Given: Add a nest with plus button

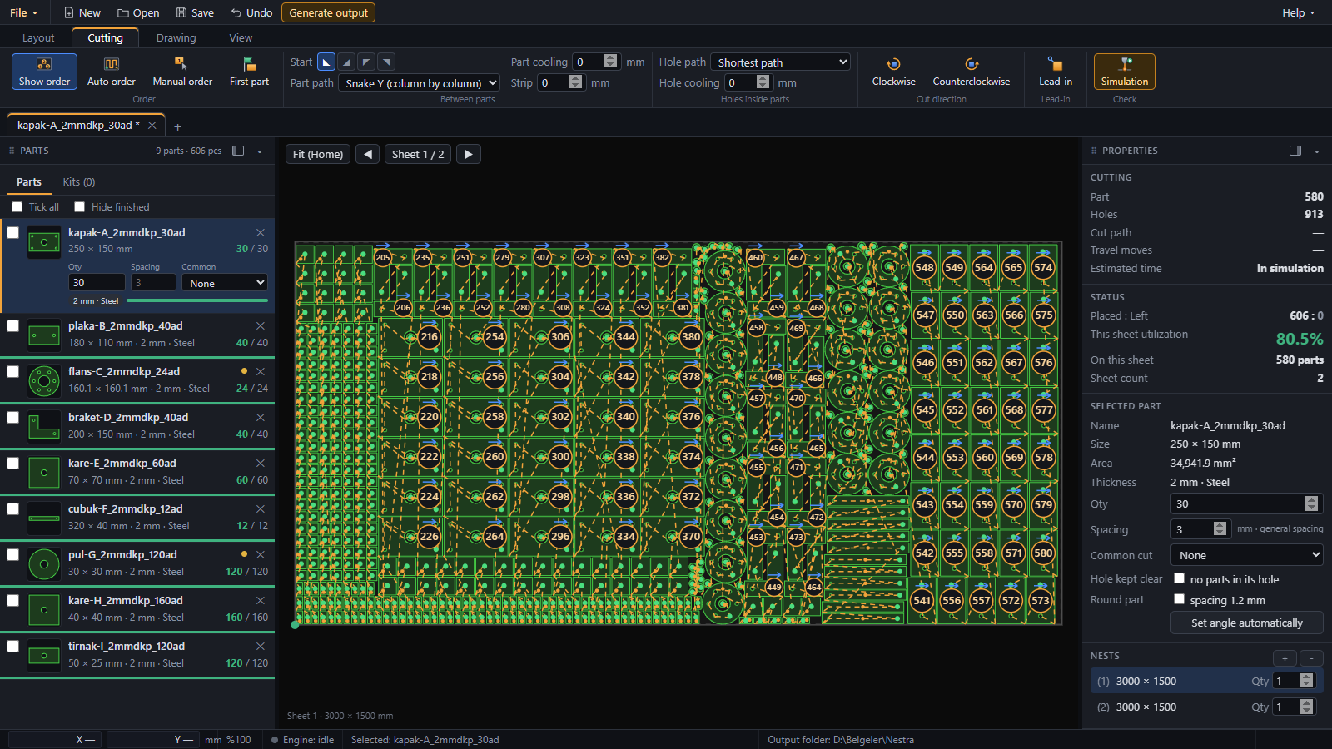Looking at the screenshot, I should 1285,658.
